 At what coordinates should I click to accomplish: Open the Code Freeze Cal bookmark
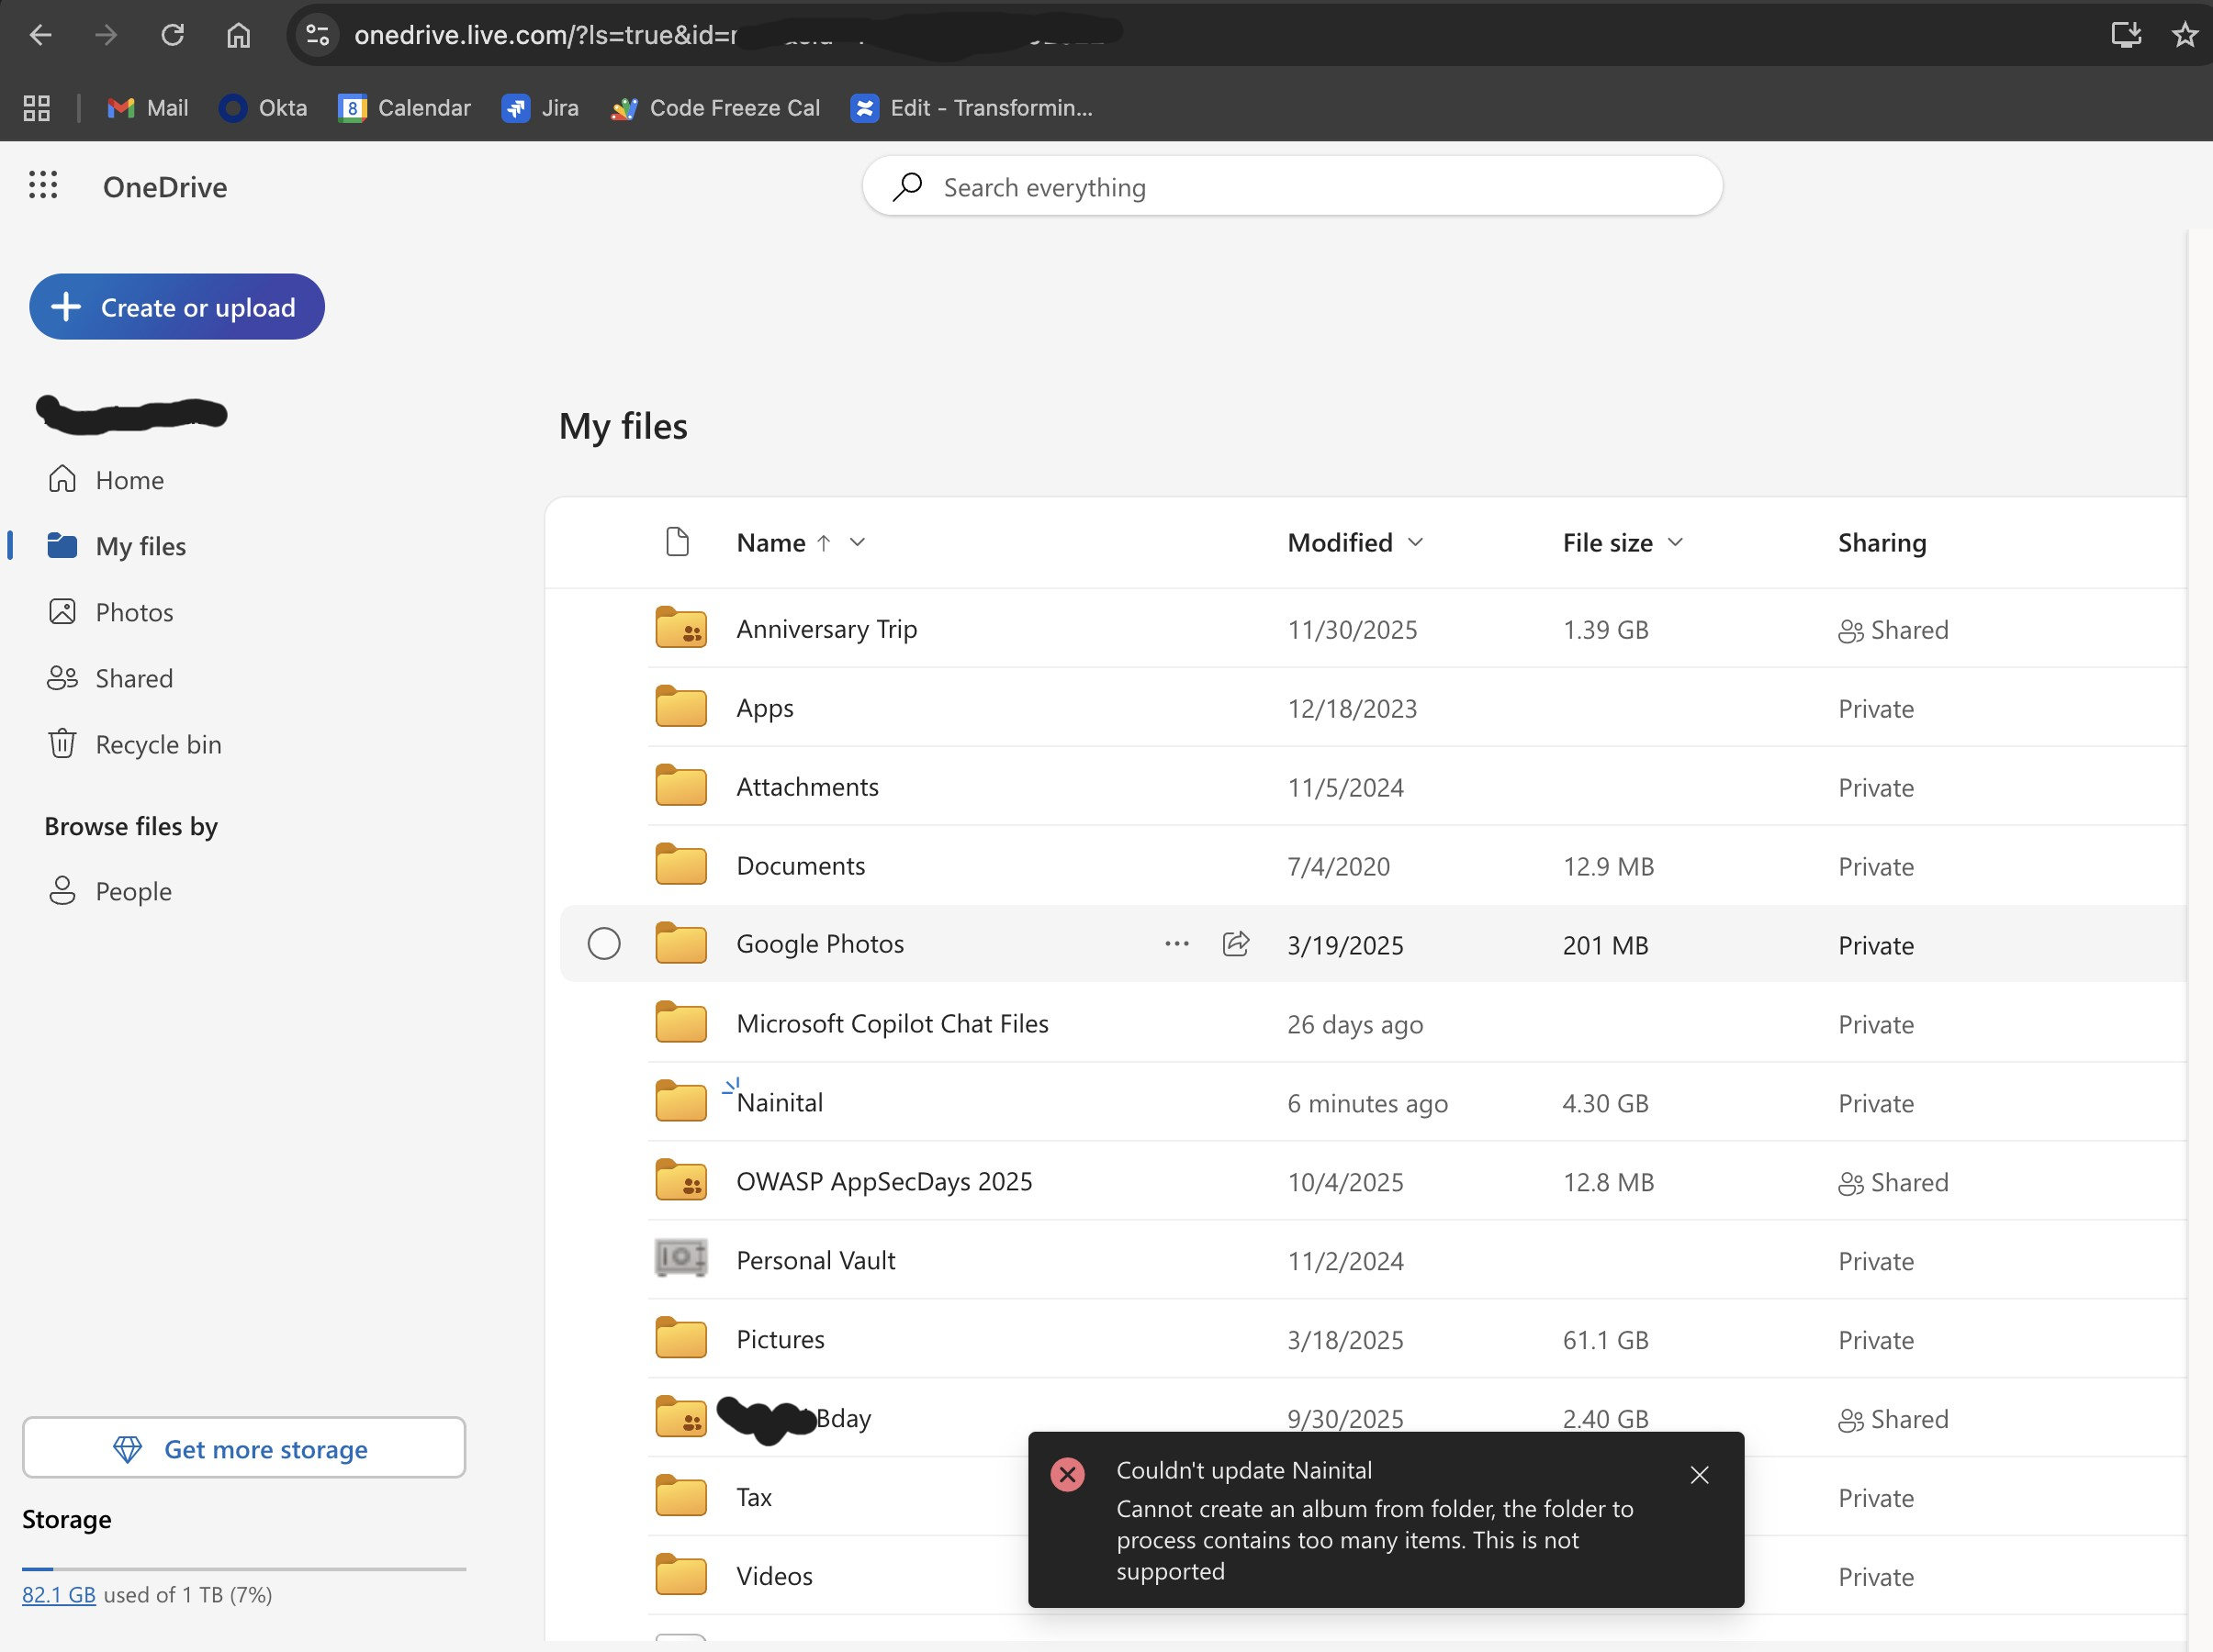[715, 108]
